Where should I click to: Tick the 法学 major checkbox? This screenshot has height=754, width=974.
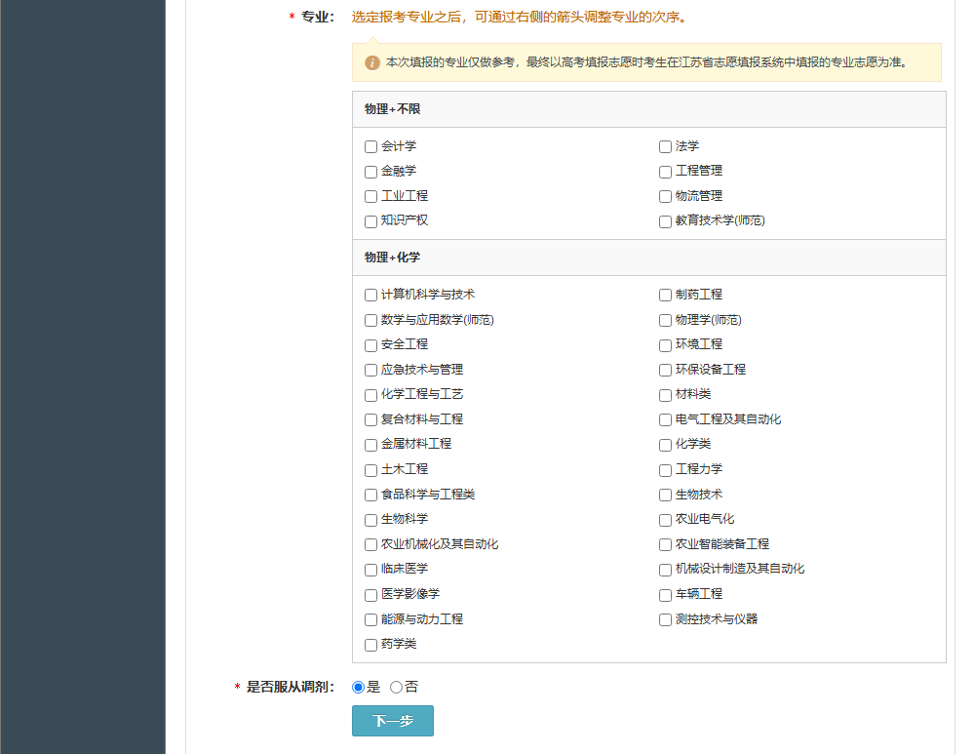(665, 147)
